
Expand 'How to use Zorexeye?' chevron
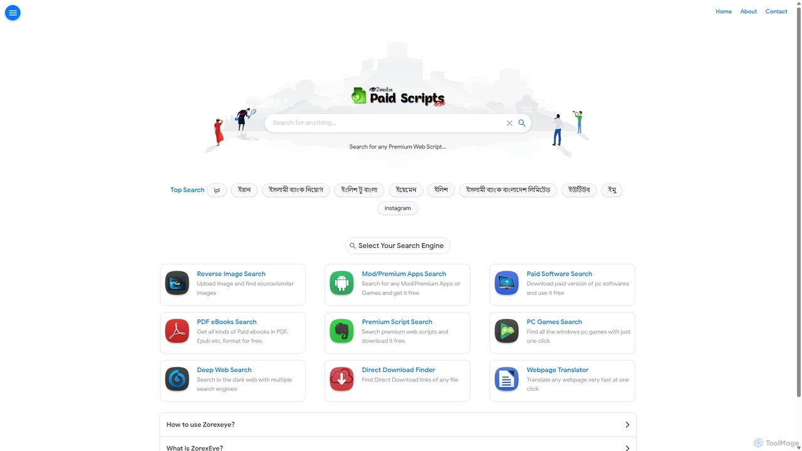(x=627, y=425)
